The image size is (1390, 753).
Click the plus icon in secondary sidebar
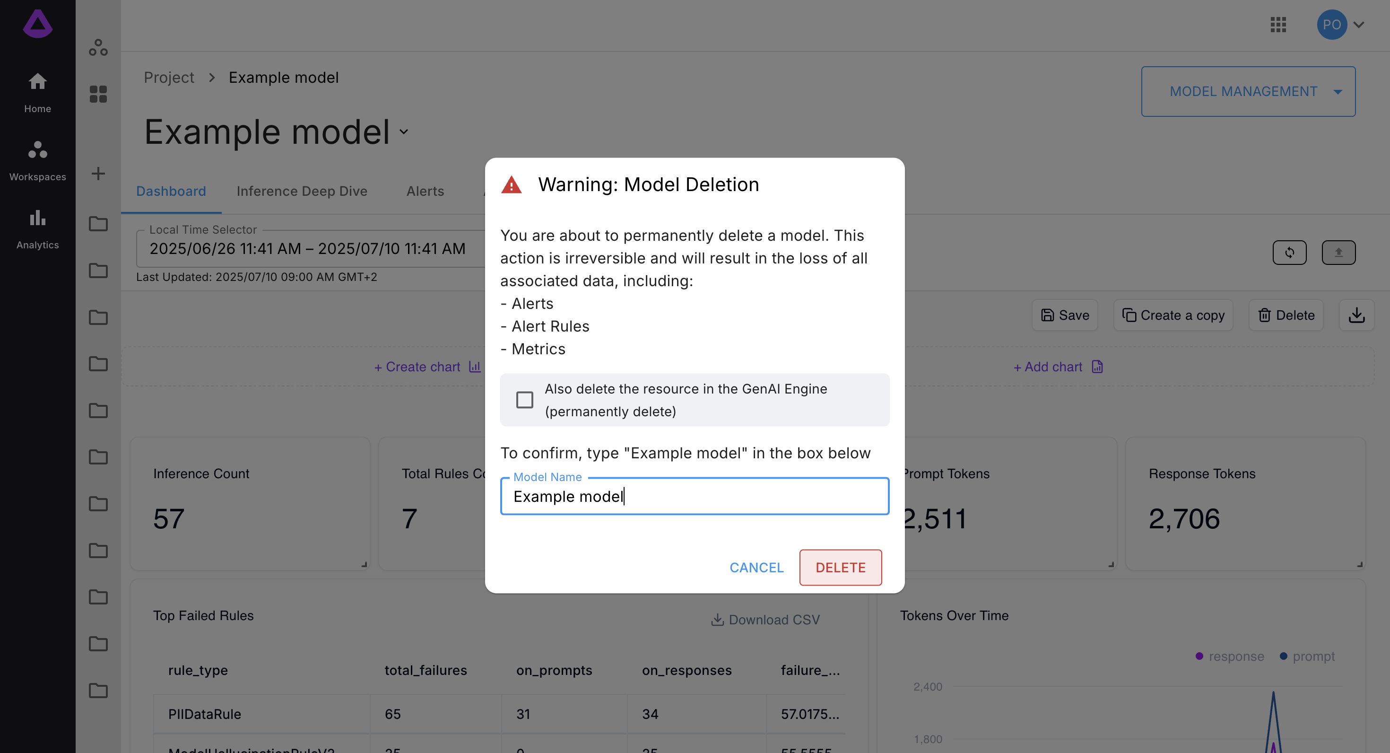pyautogui.click(x=98, y=173)
